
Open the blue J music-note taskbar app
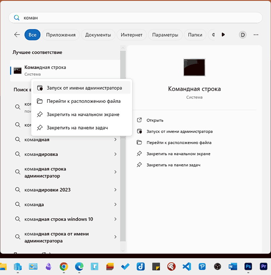pos(141,267)
